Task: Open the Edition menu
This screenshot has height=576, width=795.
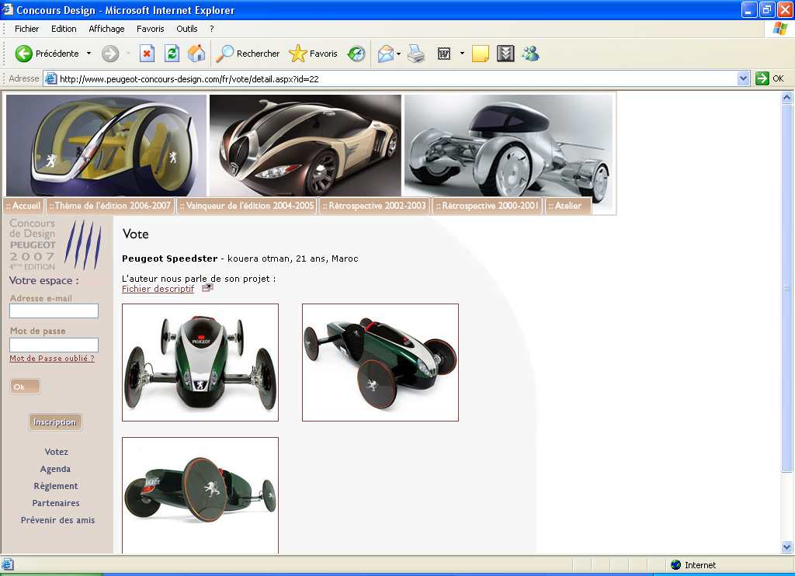Action: pyautogui.click(x=64, y=29)
